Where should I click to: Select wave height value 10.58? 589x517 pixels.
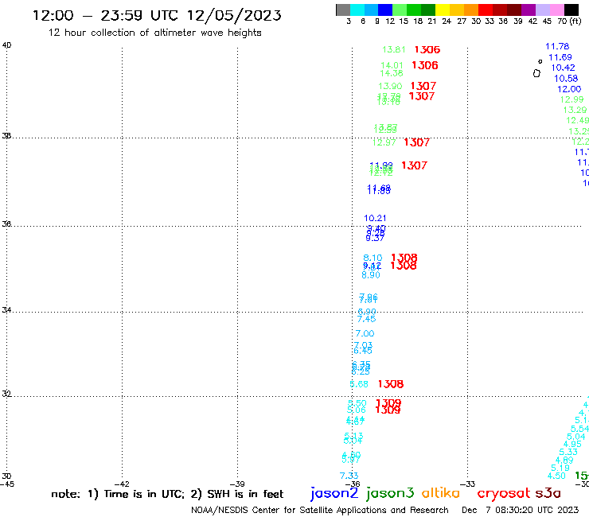[x=566, y=79]
